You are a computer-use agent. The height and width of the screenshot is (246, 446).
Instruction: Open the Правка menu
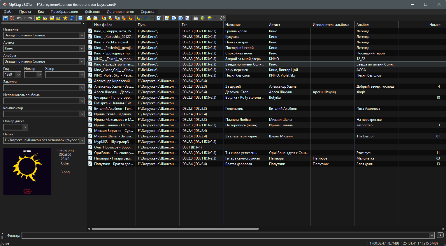click(25, 12)
